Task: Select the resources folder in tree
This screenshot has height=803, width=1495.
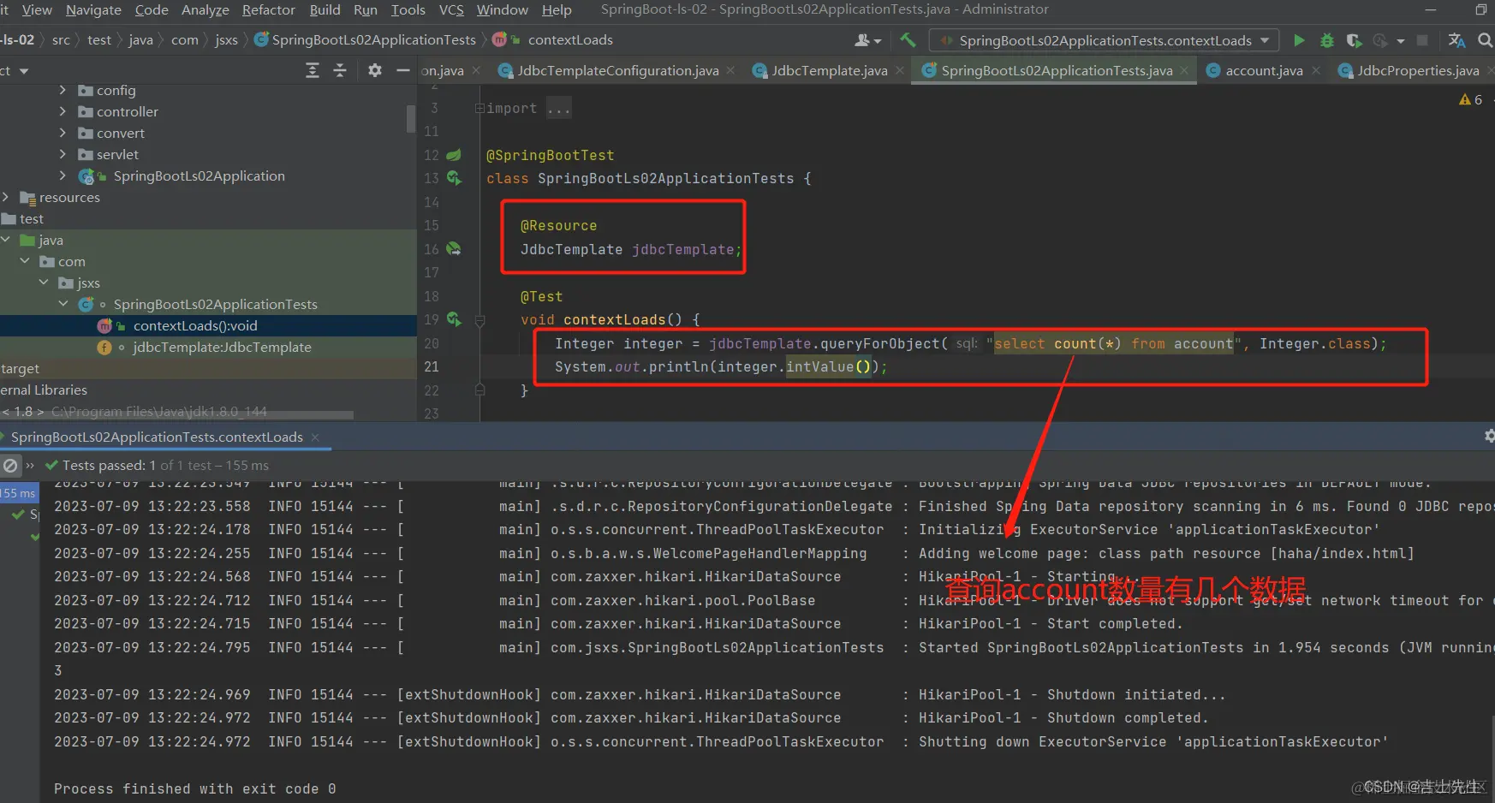Action: [x=69, y=198]
